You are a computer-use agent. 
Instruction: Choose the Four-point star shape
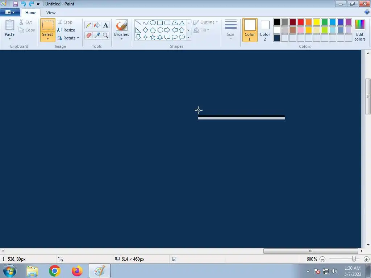coord(146,37)
